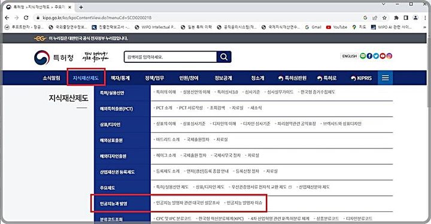Select the 해외상표출원 category
This screenshot has height=224, width=431.
pos(122,140)
